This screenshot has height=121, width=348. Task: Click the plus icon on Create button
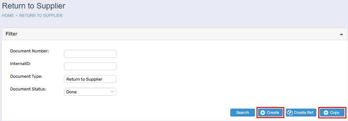coord(263,113)
